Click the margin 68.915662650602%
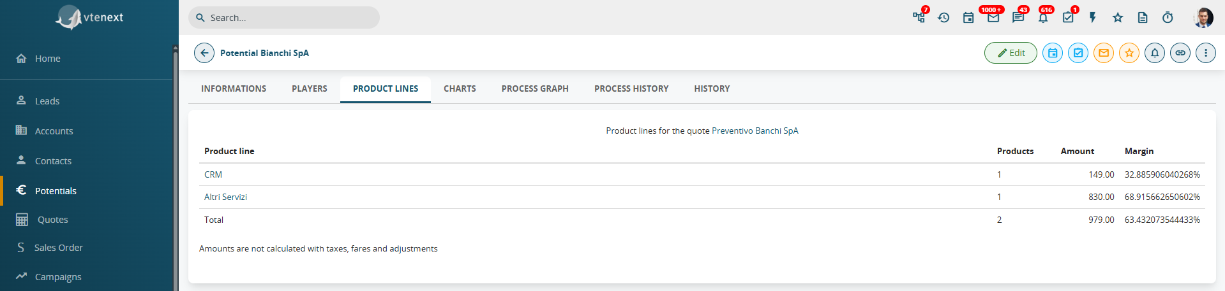Image resolution: width=1225 pixels, height=291 pixels. [x=1162, y=197]
